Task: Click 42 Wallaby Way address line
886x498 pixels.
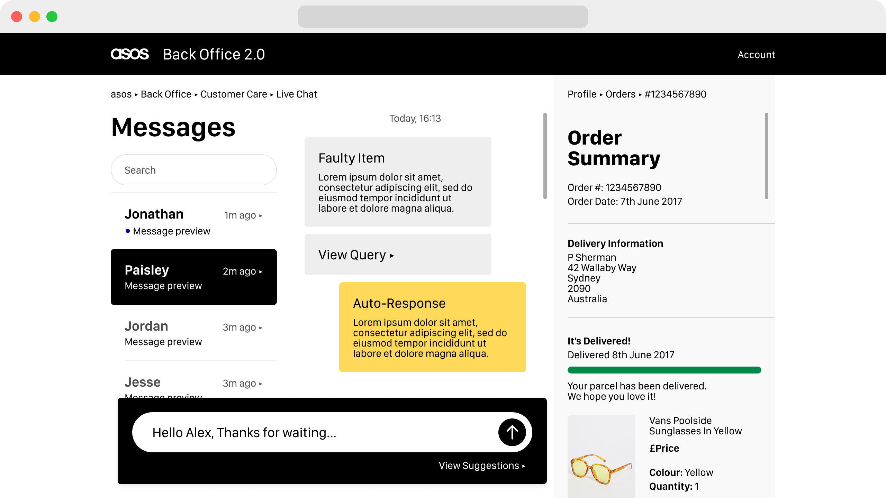Action: [x=602, y=268]
